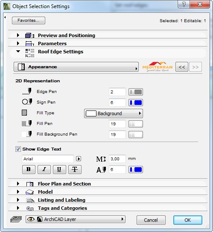Click the previous page double-arrow button

tap(182, 67)
